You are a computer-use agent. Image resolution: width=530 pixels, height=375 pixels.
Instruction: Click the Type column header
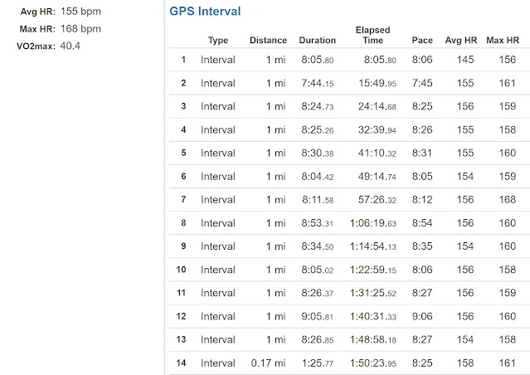[x=218, y=40]
